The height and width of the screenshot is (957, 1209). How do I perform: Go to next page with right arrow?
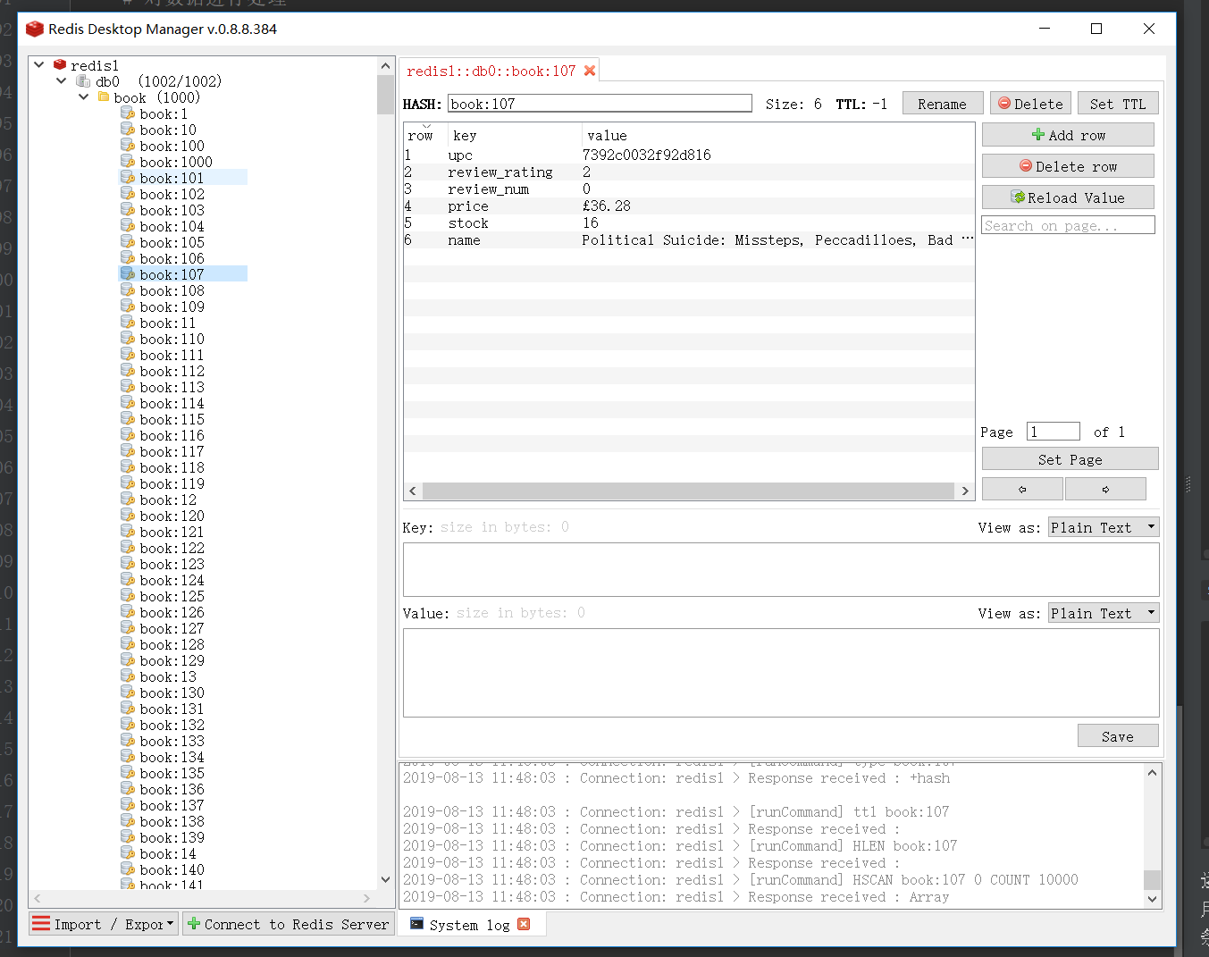pos(1105,489)
